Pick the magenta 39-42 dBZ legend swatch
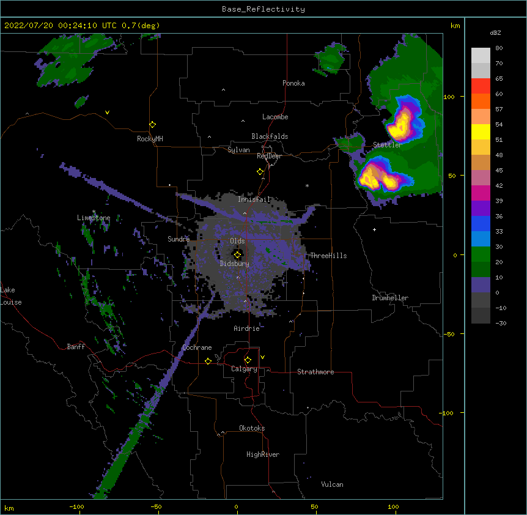This screenshot has width=527, height=515. (481, 193)
